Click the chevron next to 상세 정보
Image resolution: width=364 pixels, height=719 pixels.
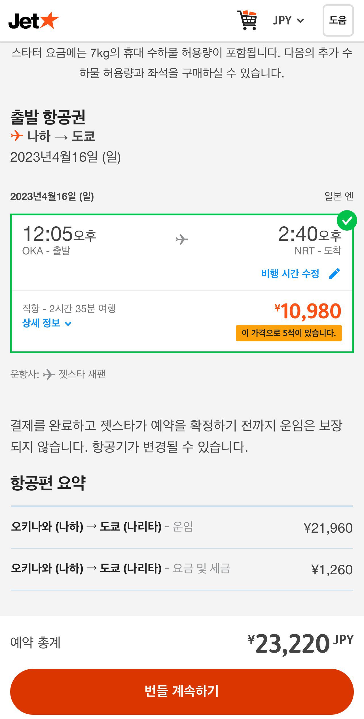tap(68, 324)
